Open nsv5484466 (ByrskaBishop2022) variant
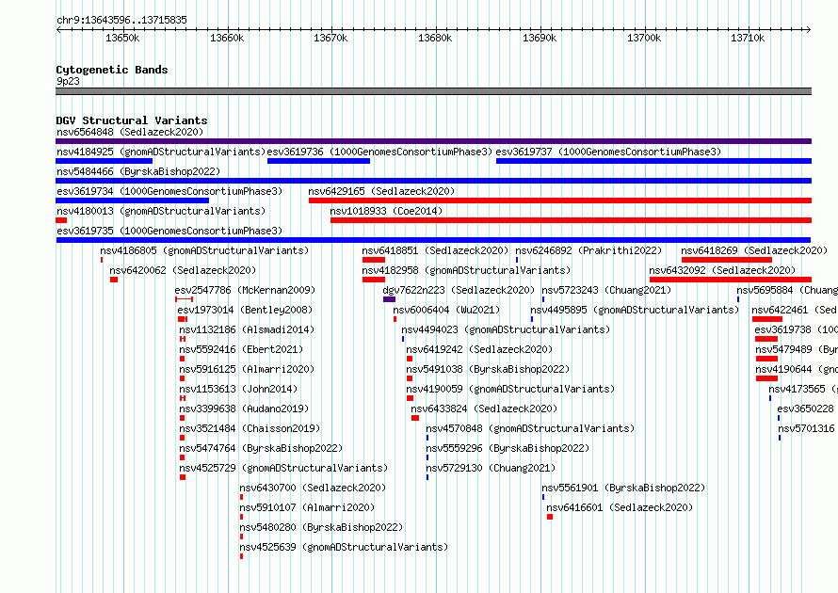The width and height of the screenshot is (838, 593). [x=138, y=171]
